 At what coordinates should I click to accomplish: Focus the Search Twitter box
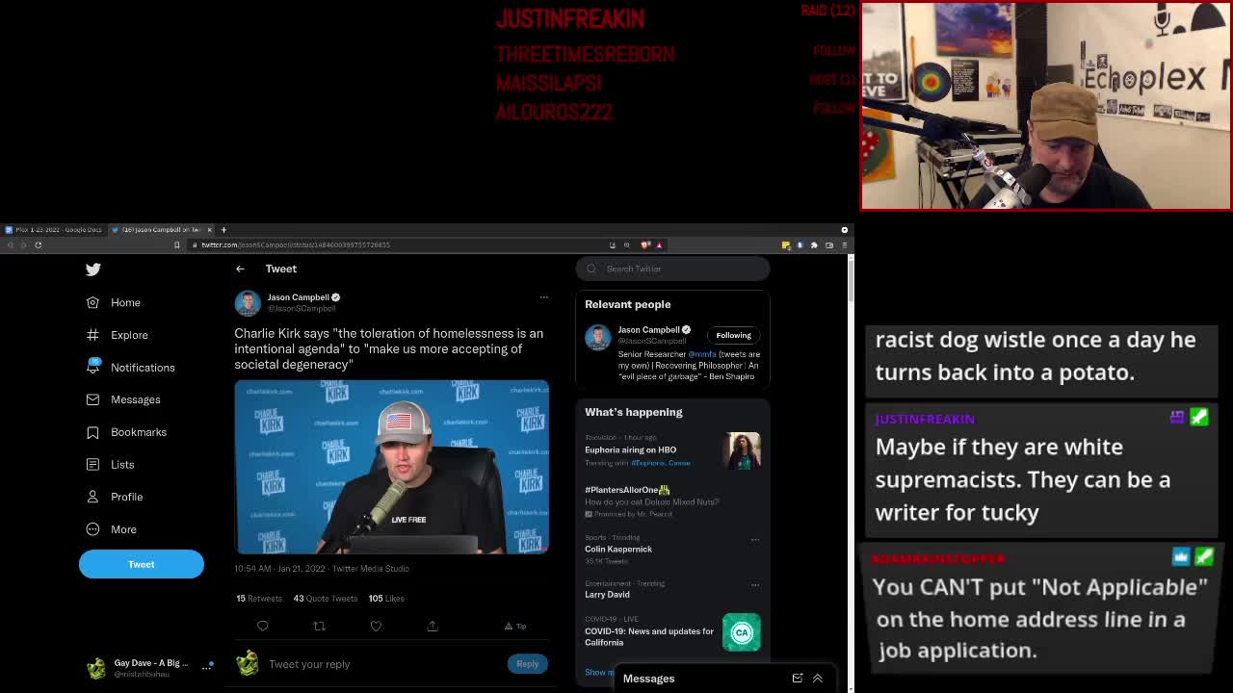click(673, 269)
